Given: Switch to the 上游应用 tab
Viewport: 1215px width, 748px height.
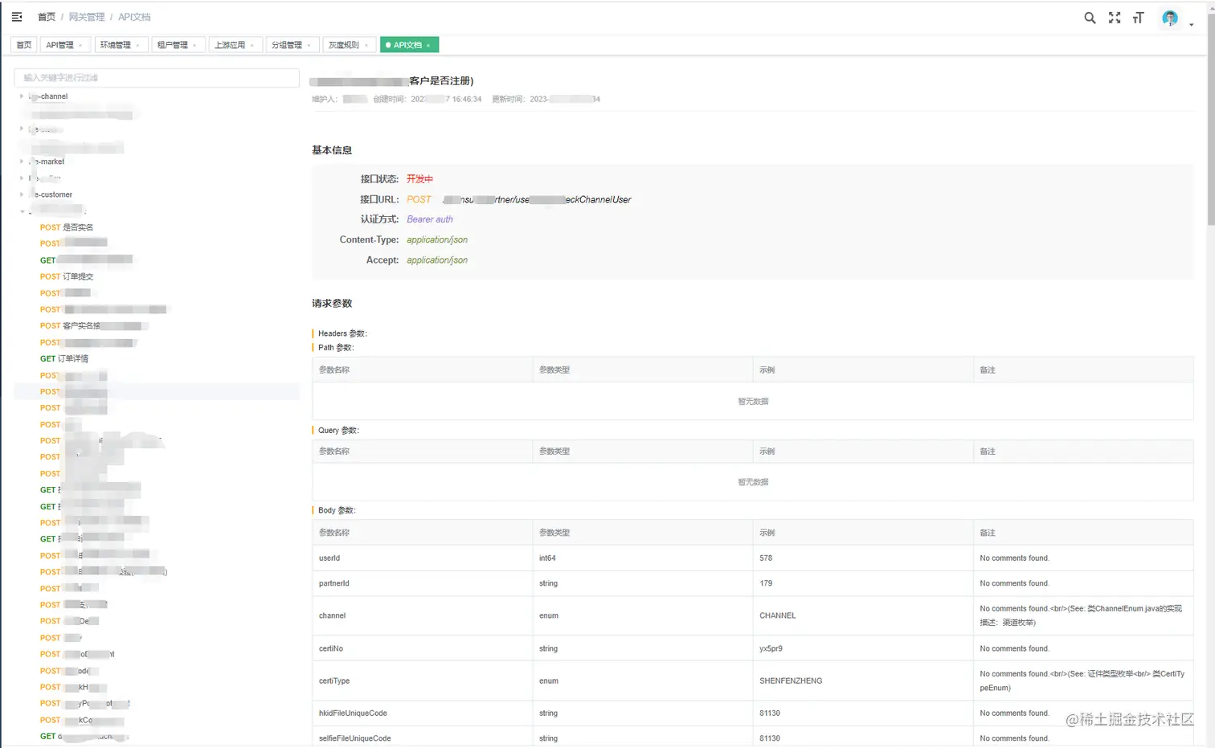Looking at the screenshot, I should (x=231, y=44).
